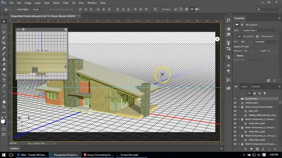This screenshot has height=158, width=282.
Task: Select the Eyedropper tool
Action: pos(4,48)
